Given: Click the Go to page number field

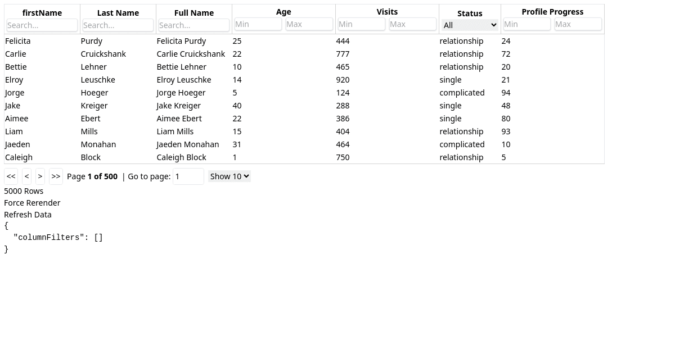Looking at the screenshot, I should pyautogui.click(x=188, y=176).
